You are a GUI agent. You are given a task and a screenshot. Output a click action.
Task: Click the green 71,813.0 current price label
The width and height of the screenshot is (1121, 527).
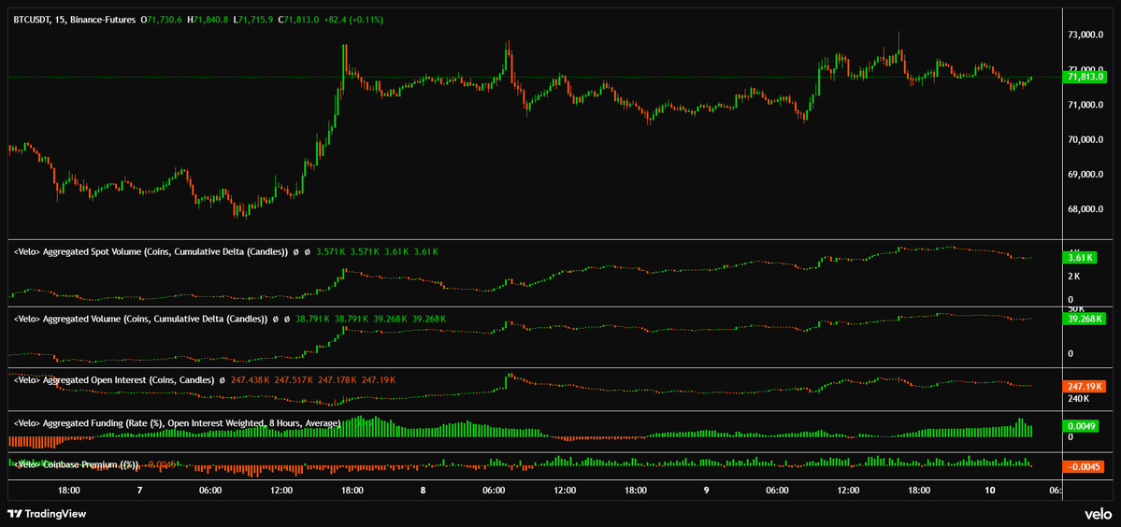click(1086, 77)
